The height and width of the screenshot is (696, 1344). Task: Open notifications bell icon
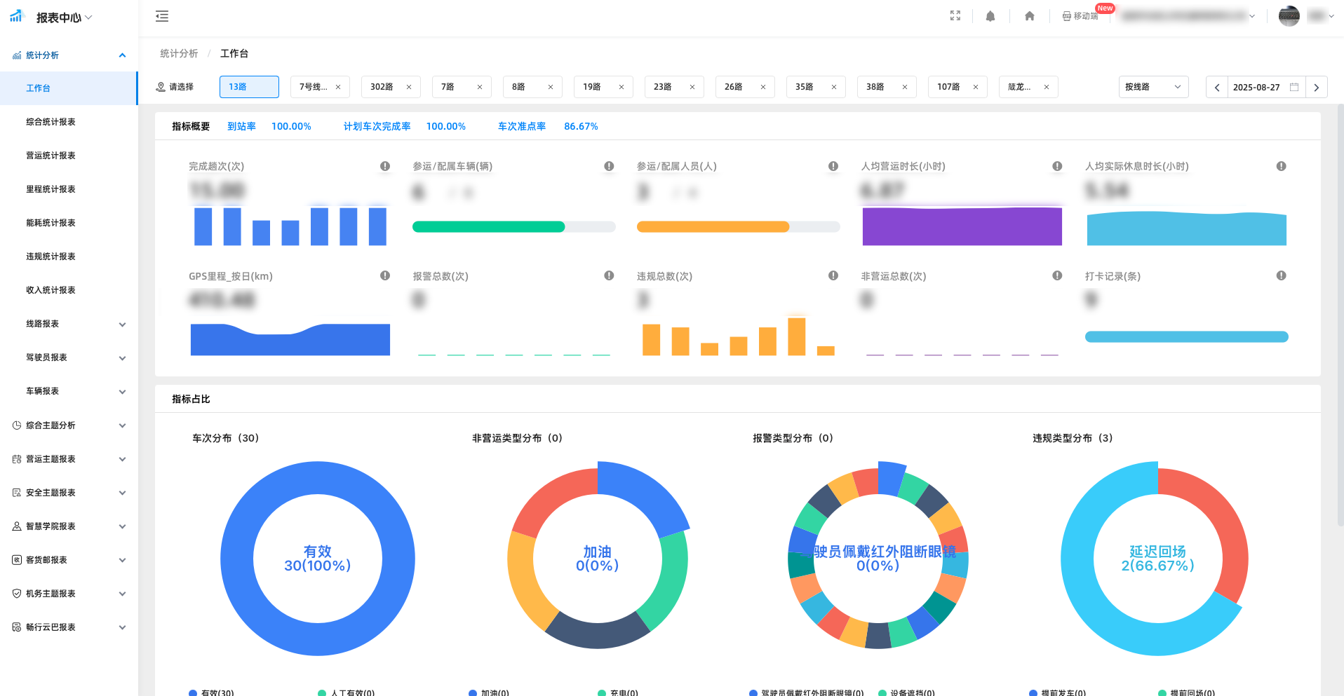coord(990,16)
